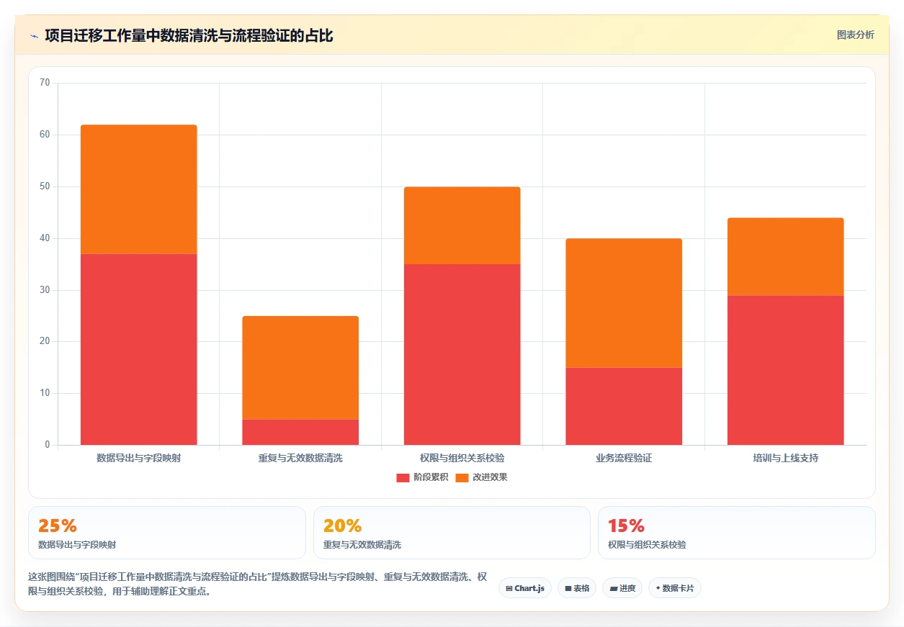
Task: Click the y-axis value 50
Action: (x=45, y=186)
